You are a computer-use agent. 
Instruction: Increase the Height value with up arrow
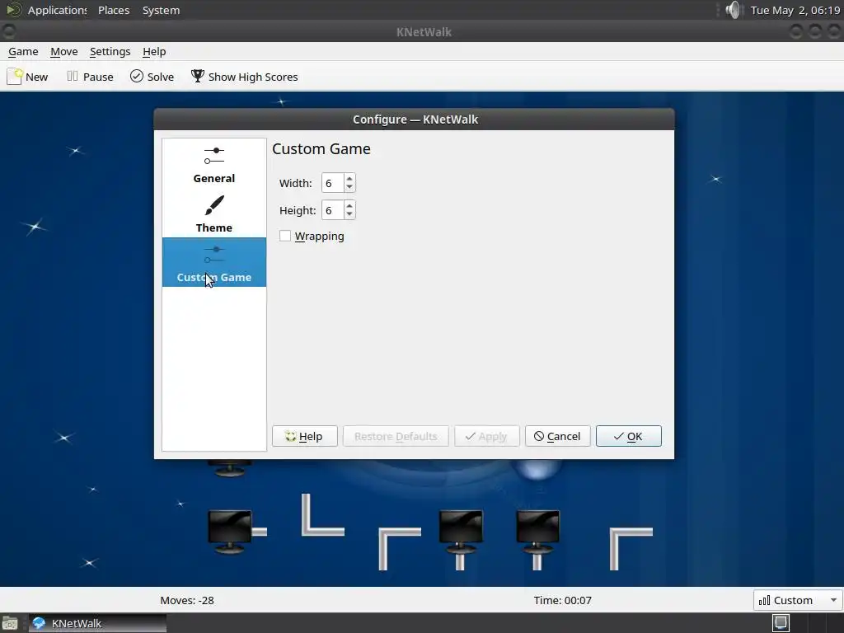pyautogui.click(x=349, y=205)
